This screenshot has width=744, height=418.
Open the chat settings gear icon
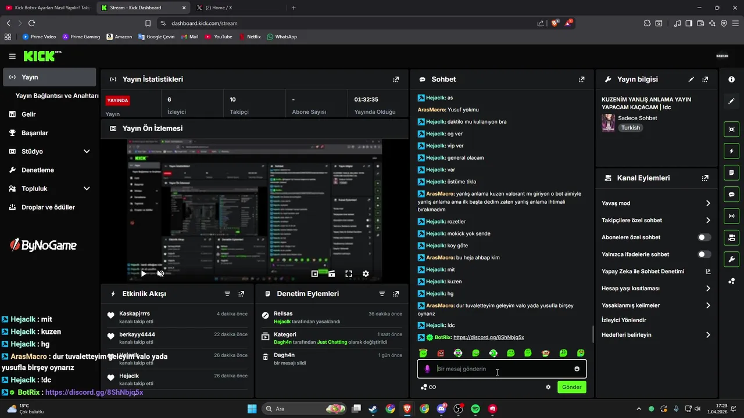coord(548,387)
